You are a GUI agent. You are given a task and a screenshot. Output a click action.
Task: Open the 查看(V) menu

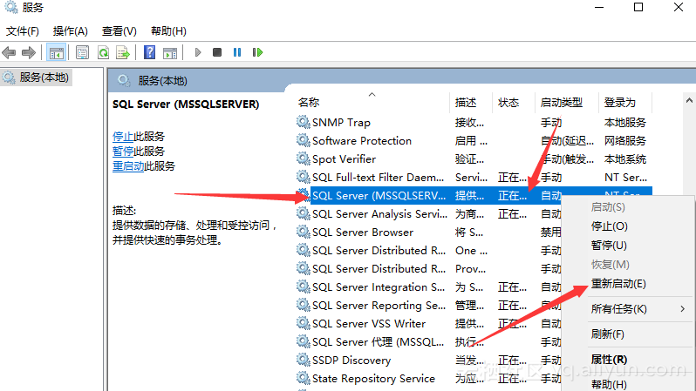pyautogui.click(x=119, y=31)
